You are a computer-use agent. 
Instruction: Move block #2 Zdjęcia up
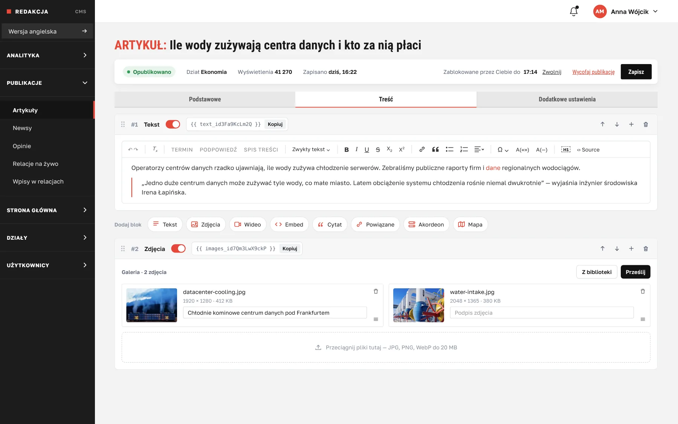[603, 249]
